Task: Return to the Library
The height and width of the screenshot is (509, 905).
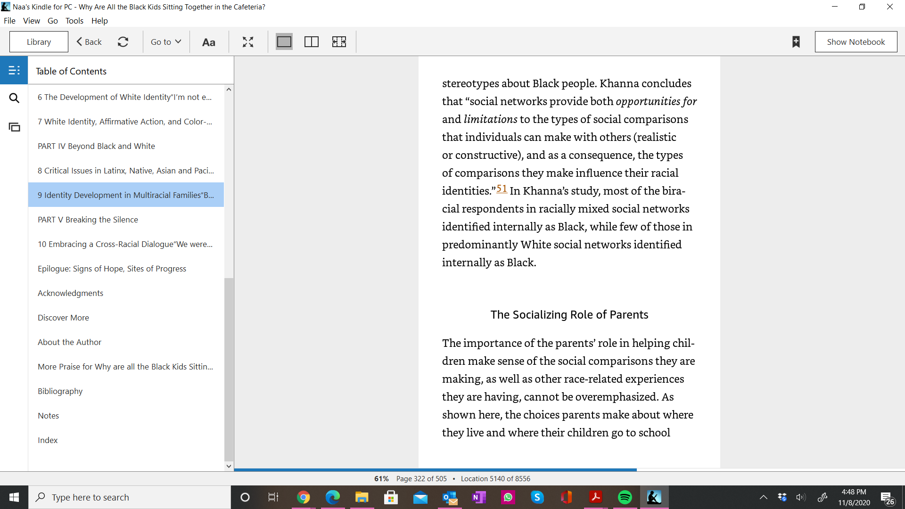Action: point(39,42)
